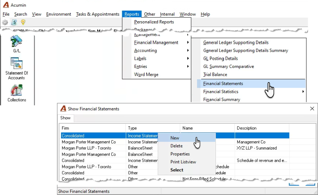Expand the Labels submenu
Screen dimensions: 318x195
click(x=157, y=58)
